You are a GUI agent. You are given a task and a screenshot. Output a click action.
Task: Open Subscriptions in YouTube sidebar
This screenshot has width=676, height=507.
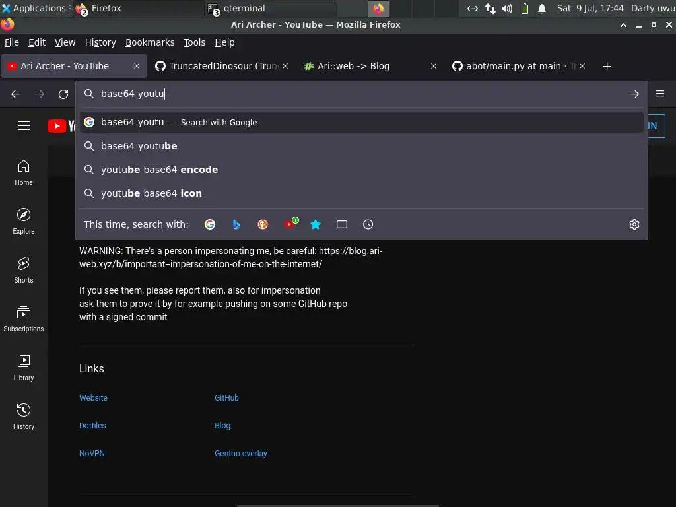[24, 319]
